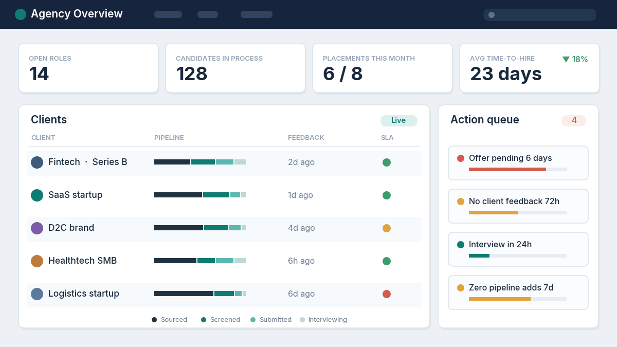Click the 6d ago feedback value
Screen dimensions: 617x347
(301, 294)
